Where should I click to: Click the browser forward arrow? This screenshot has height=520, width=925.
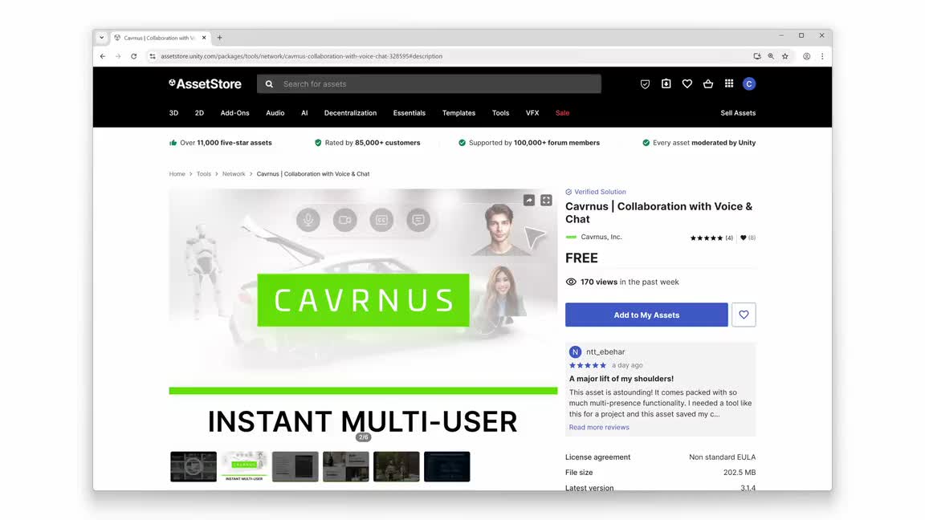(118, 56)
